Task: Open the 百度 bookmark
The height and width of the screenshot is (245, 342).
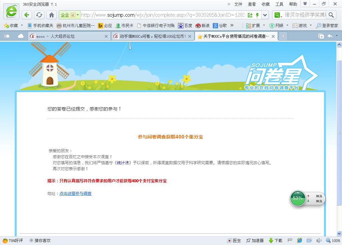Action: pyautogui.click(x=185, y=26)
